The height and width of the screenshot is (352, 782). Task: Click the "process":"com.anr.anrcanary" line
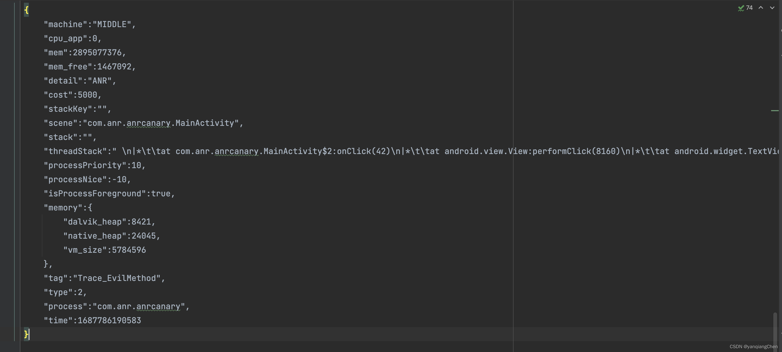tap(117, 306)
